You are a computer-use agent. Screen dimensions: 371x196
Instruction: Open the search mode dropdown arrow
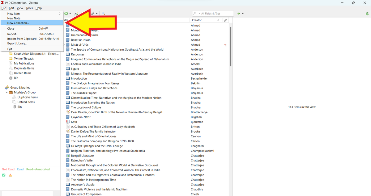click(199, 14)
